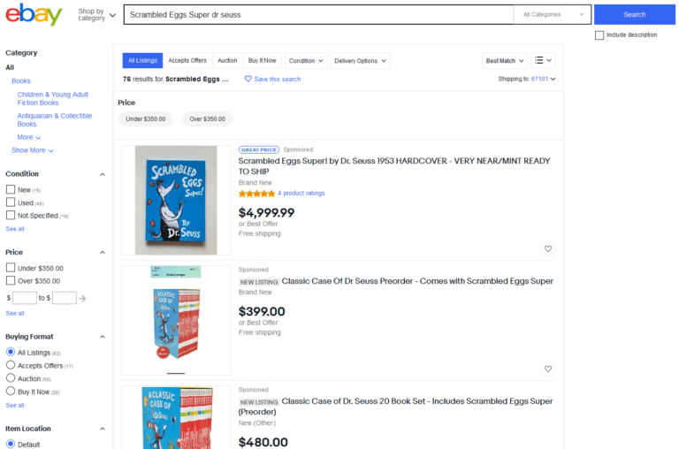Check the Under $350.00 price filter
Viewport: 679px width, 449px height.
11,268
